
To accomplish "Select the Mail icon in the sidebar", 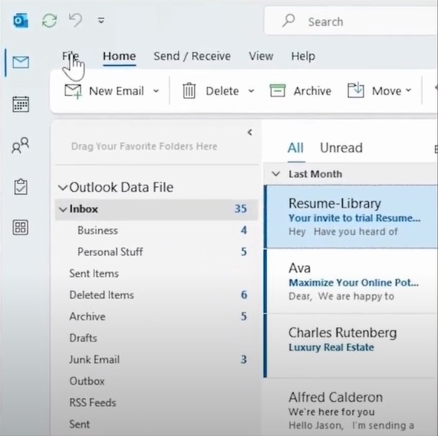I will click(21, 62).
